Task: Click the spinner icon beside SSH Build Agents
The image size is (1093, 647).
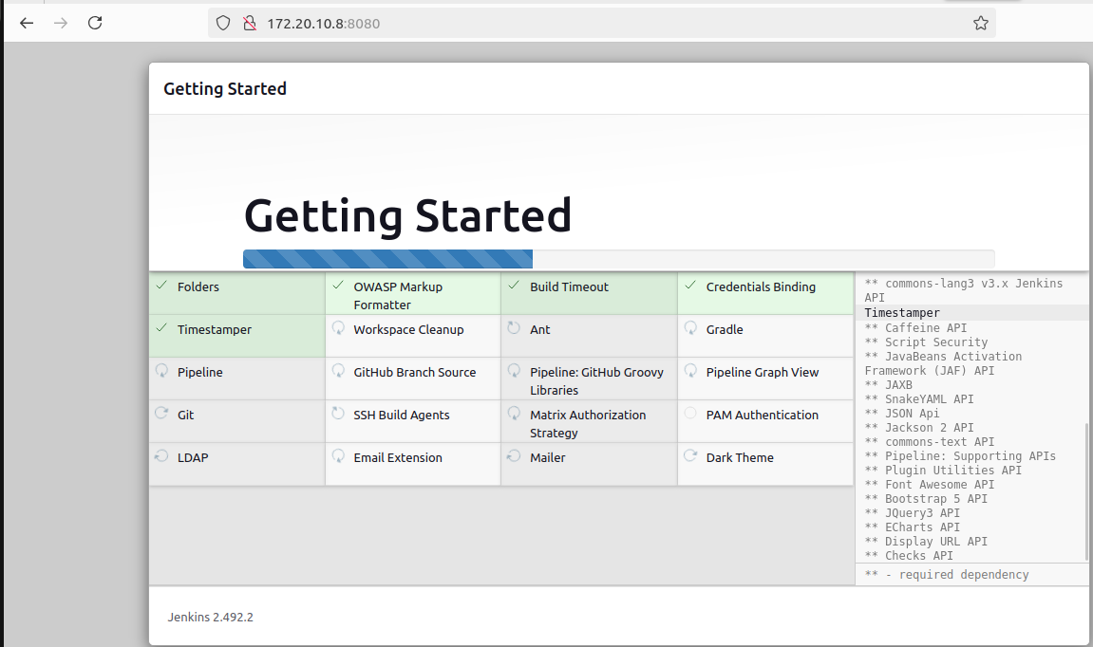Action: click(x=338, y=413)
